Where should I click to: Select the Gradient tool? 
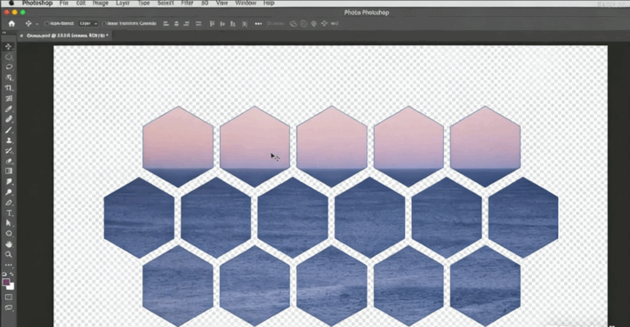(x=8, y=171)
